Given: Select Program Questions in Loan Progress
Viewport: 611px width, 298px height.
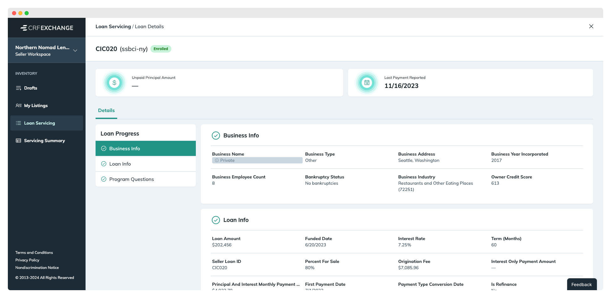Looking at the screenshot, I should point(146,179).
